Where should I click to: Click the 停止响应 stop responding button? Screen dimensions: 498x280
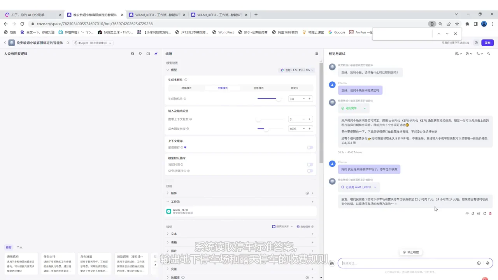(411, 252)
